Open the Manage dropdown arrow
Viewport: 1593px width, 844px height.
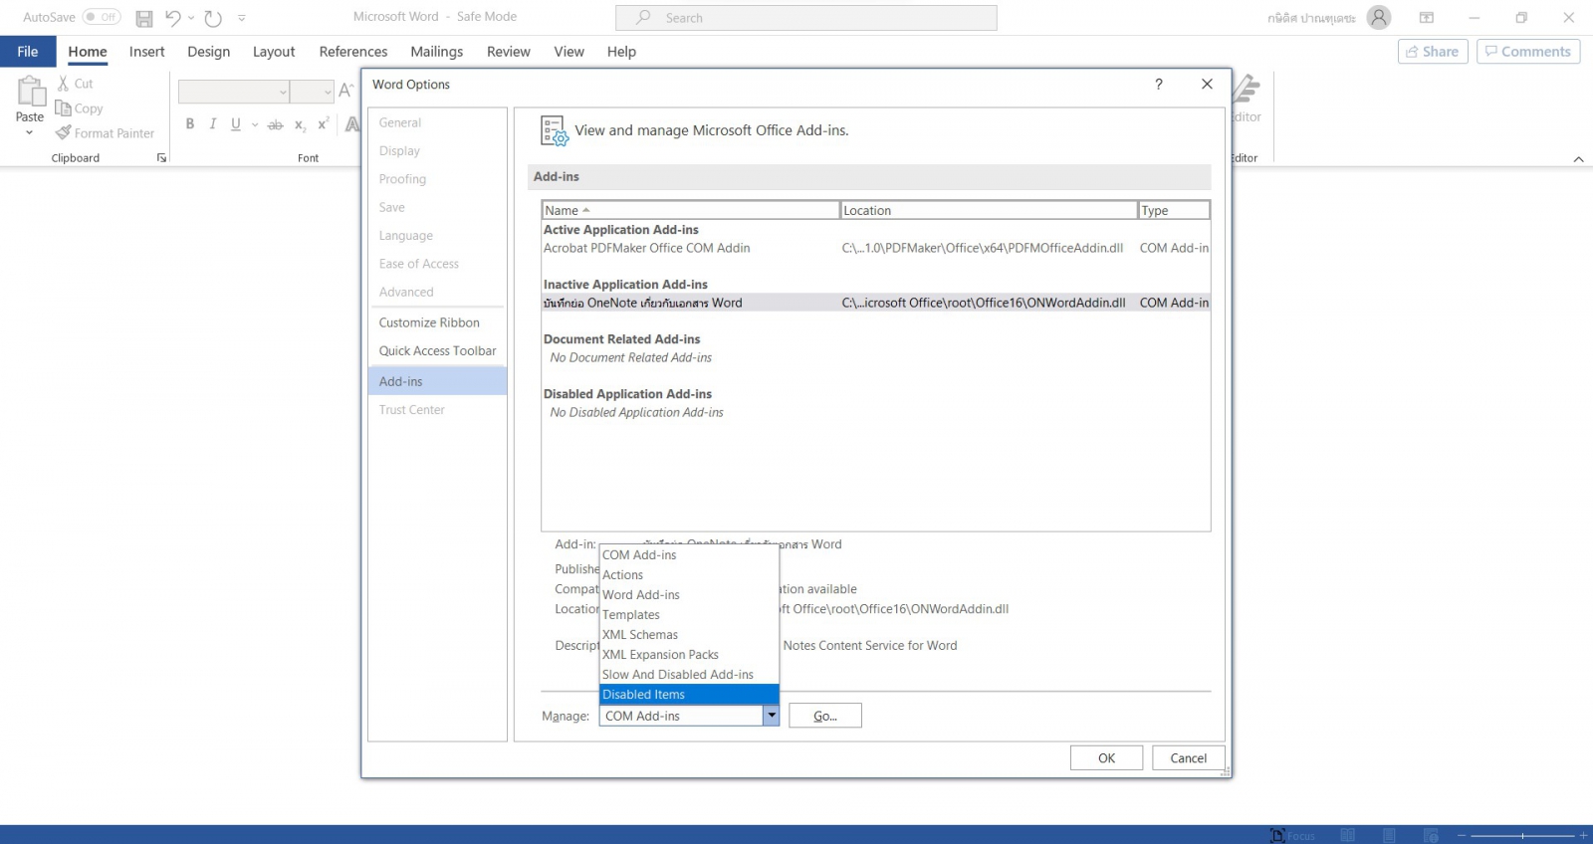tap(771, 716)
